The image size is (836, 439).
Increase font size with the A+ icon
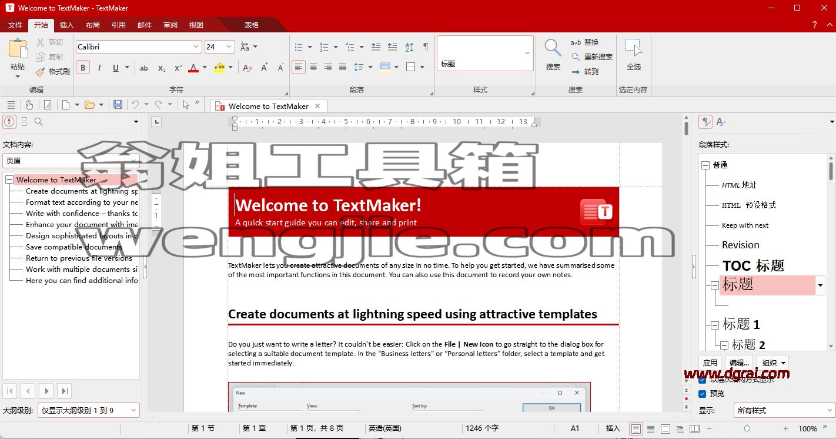[265, 68]
